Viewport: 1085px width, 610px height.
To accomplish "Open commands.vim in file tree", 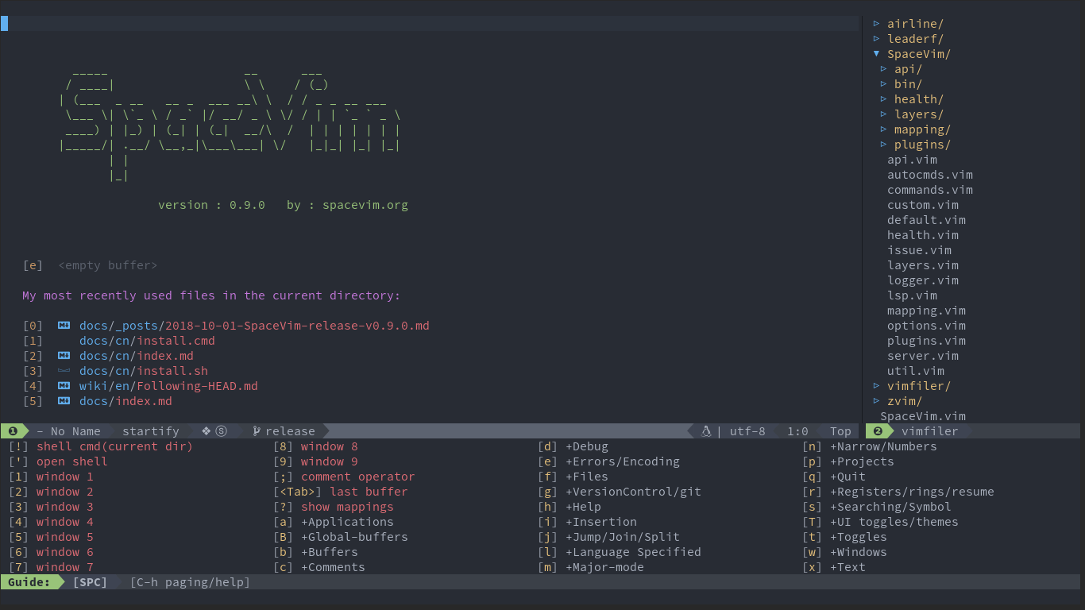I will click(930, 190).
